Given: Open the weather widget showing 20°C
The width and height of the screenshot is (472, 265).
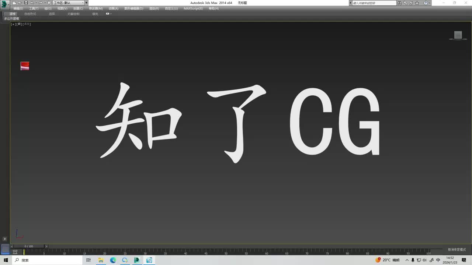Looking at the screenshot, I should (x=388, y=260).
